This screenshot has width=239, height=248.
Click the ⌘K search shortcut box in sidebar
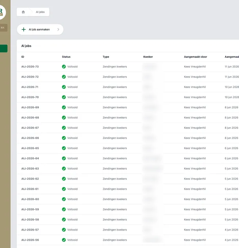(x=4, y=28)
